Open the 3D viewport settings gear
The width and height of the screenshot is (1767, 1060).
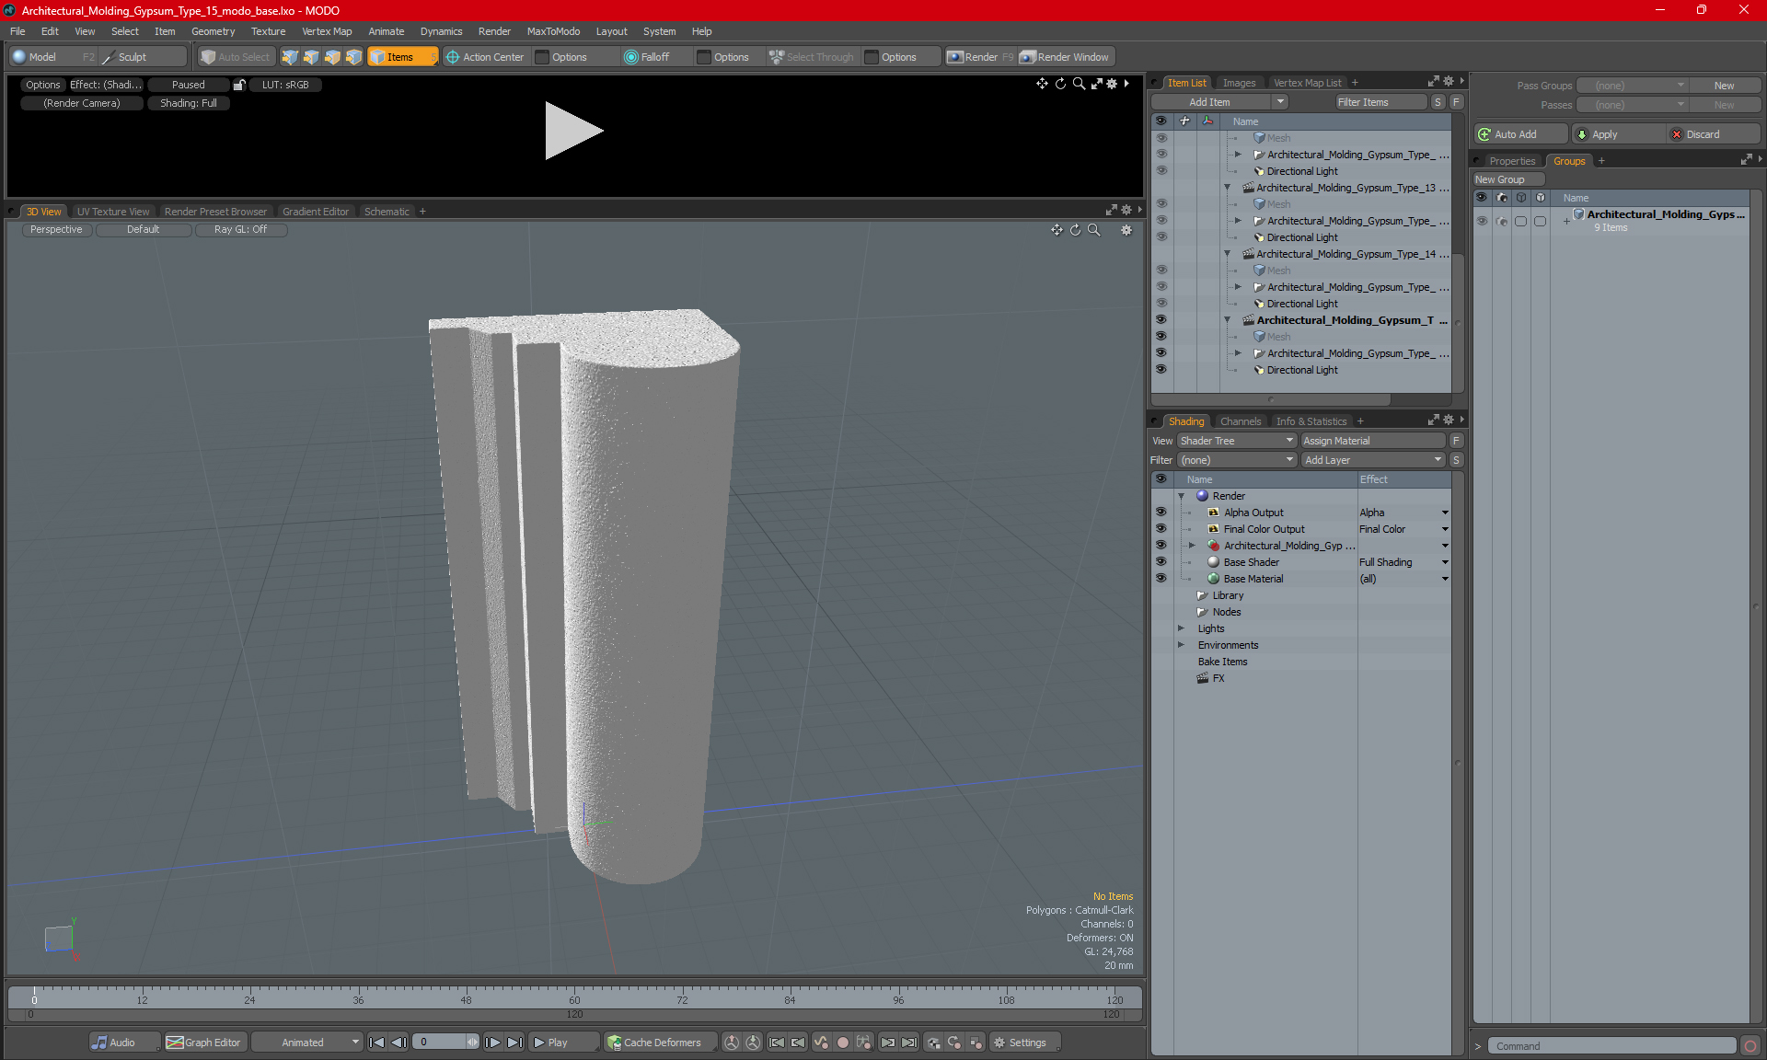pyautogui.click(x=1126, y=230)
